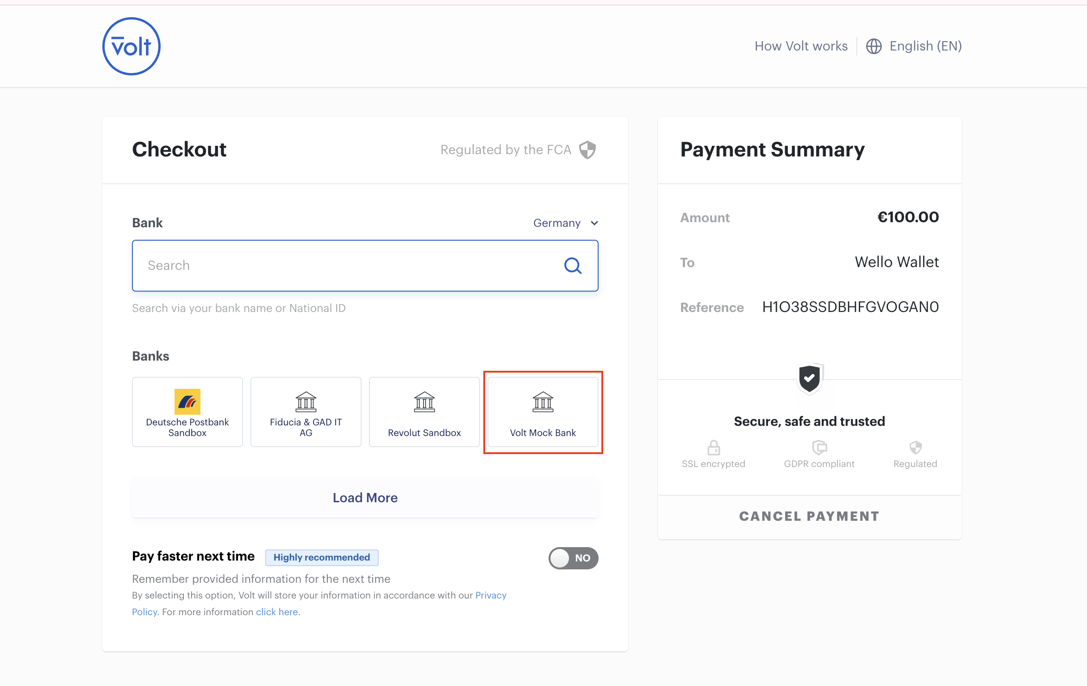
Task: Select Fiducia & GAD IT AG label
Action: [x=306, y=428]
